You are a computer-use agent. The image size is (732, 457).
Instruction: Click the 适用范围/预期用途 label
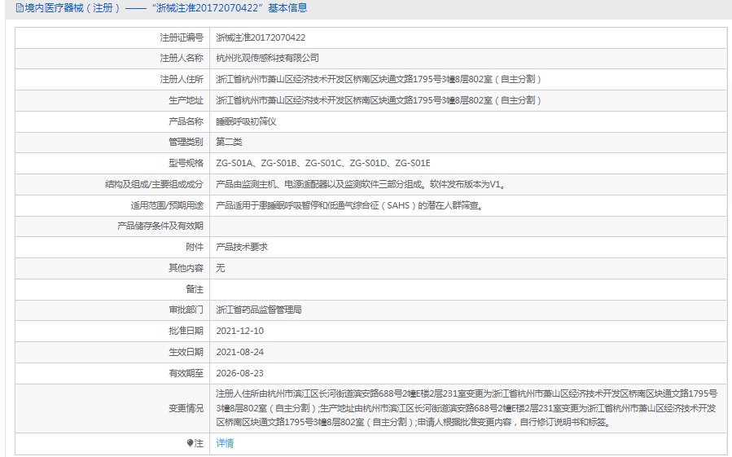[x=167, y=205]
